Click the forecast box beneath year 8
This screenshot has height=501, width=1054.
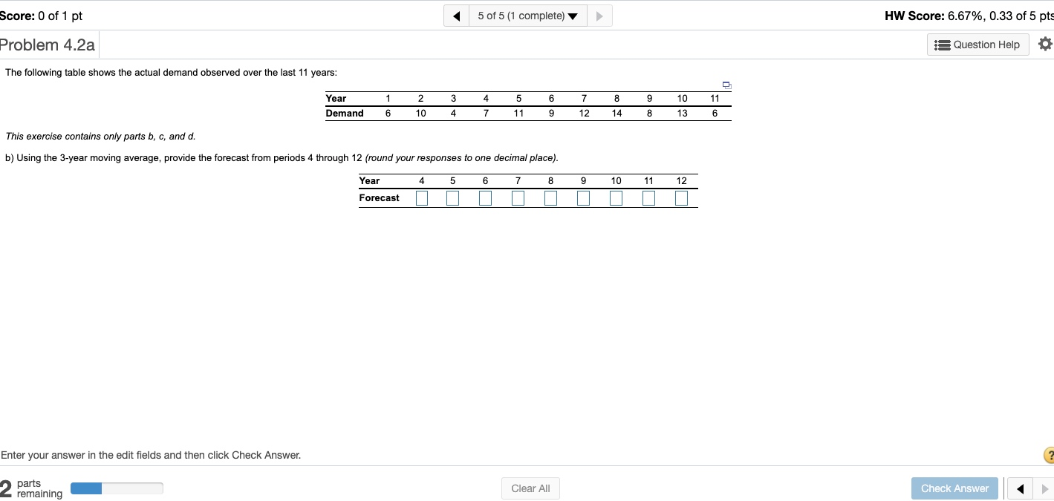point(550,197)
